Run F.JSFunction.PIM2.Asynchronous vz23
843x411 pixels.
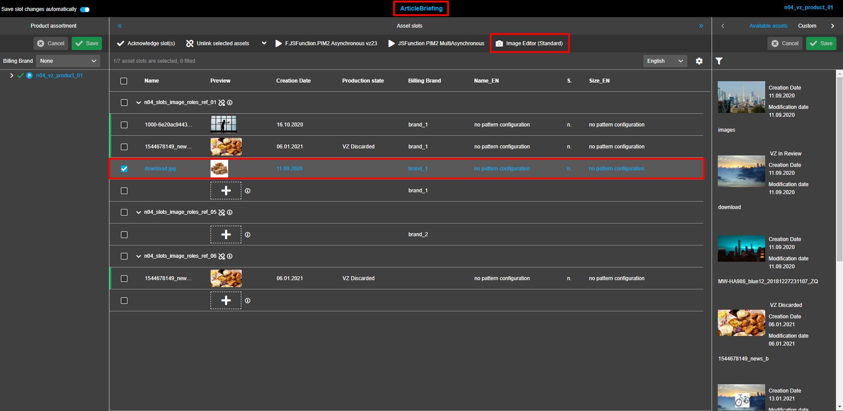[327, 43]
